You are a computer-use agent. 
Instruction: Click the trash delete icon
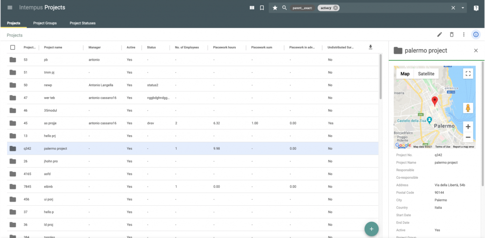[451, 35]
